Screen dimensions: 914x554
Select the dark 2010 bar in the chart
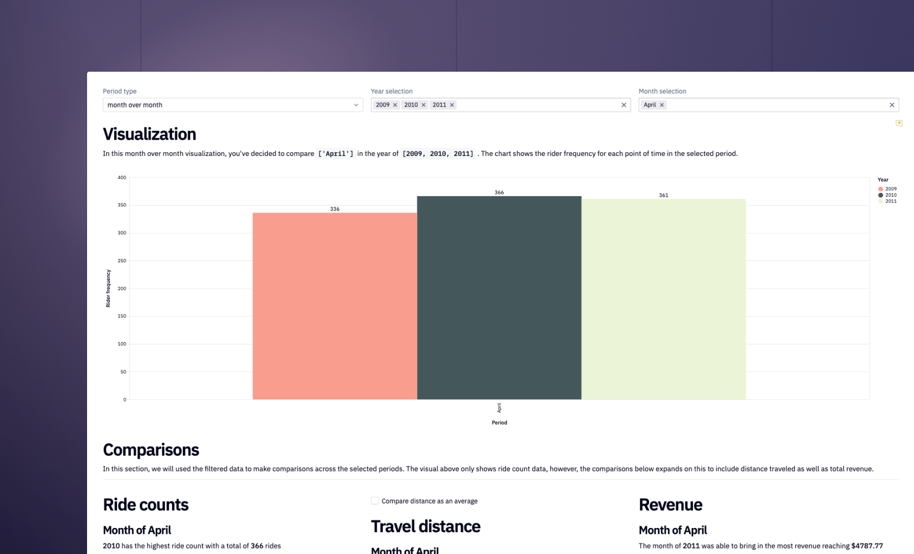[x=499, y=299]
